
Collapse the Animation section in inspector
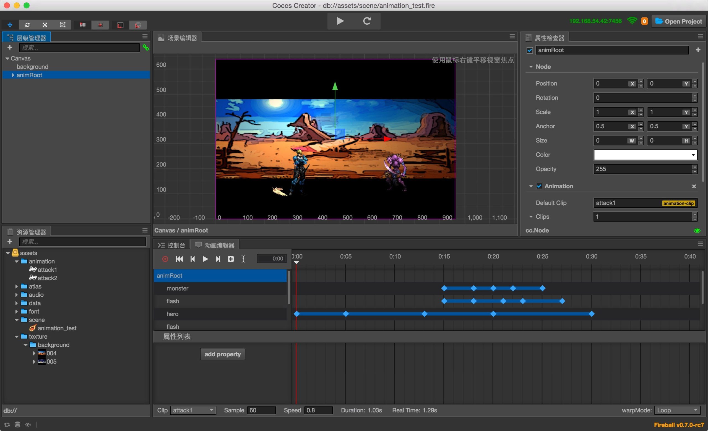(x=531, y=186)
